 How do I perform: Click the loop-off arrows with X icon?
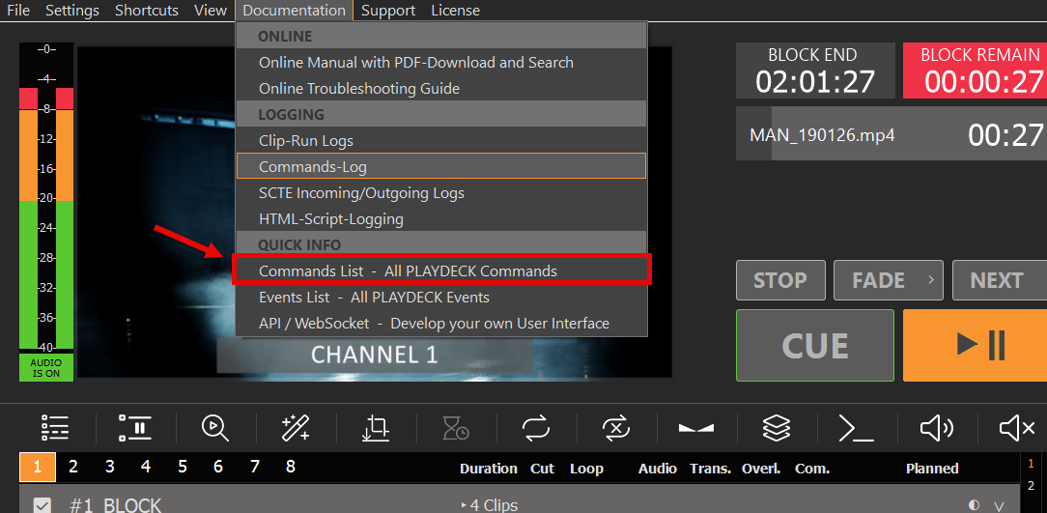point(616,427)
